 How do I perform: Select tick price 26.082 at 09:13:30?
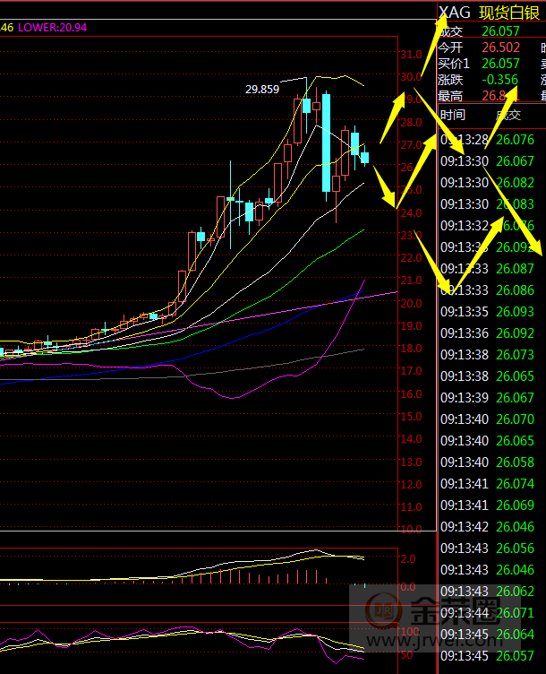[x=515, y=183]
